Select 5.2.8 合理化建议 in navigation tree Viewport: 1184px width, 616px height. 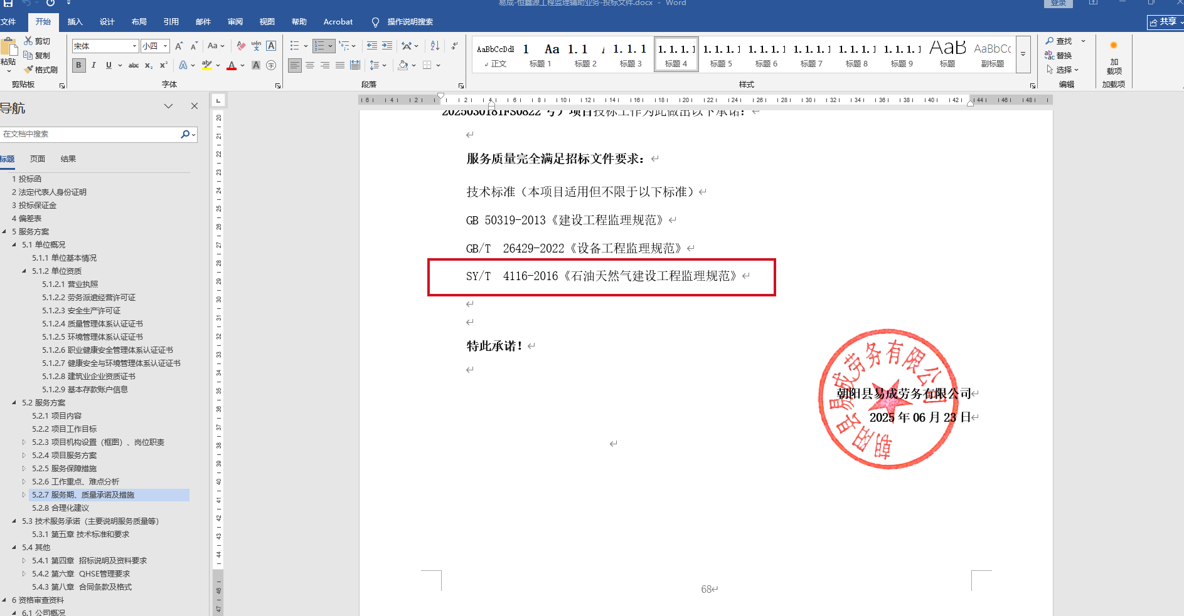tap(61, 508)
